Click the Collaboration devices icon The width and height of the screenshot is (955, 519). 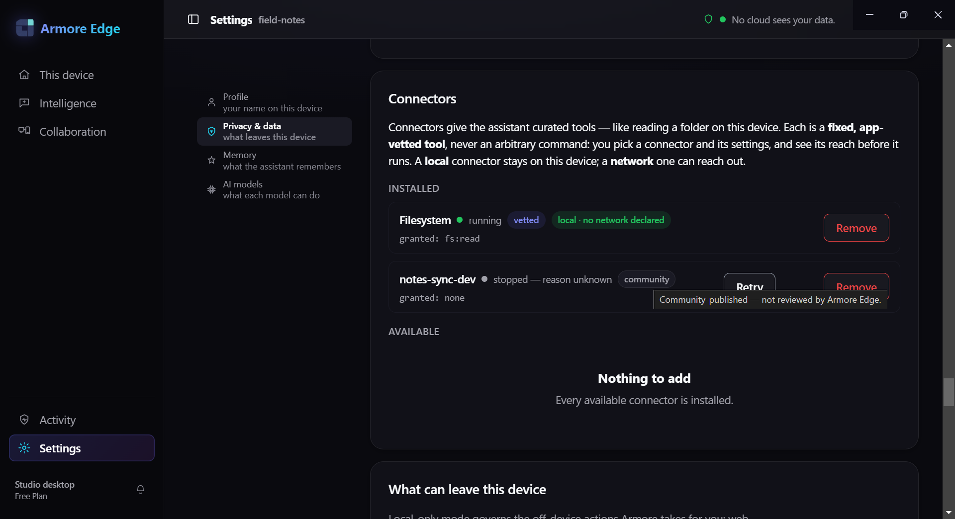point(24,131)
